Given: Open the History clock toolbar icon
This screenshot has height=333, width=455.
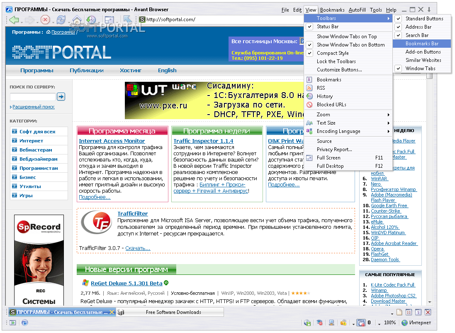Looking at the screenshot, I should click(91, 20).
